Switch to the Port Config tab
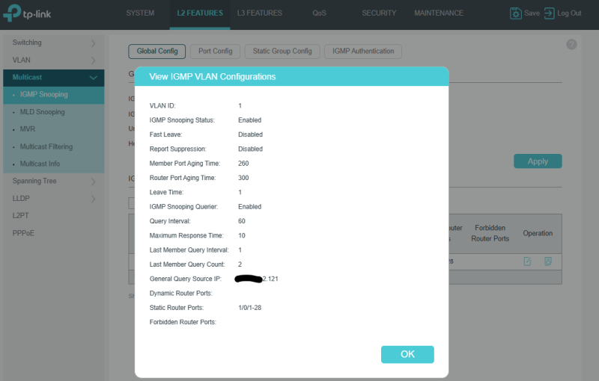 [215, 52]
